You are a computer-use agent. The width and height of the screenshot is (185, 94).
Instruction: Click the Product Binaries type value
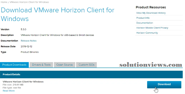(x=30, y=52)
